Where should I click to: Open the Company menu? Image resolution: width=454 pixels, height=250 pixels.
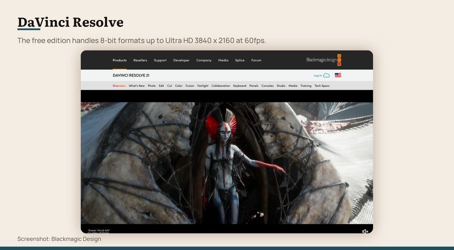click(x=204, y=60)
